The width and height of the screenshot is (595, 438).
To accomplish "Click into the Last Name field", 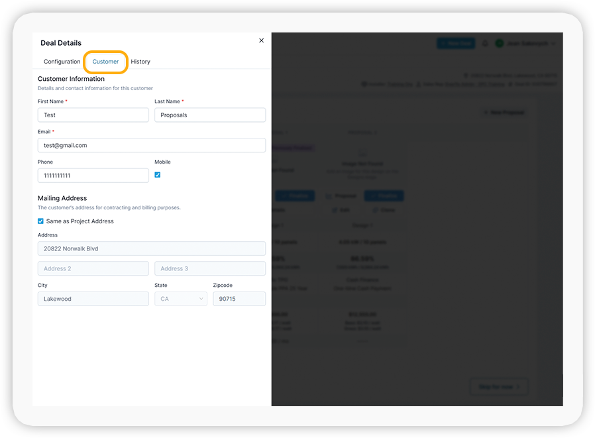I will [x=210, y=115].
